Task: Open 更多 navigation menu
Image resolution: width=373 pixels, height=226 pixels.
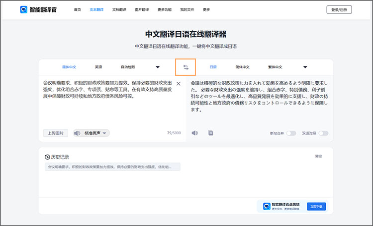Action: (206, 10)
